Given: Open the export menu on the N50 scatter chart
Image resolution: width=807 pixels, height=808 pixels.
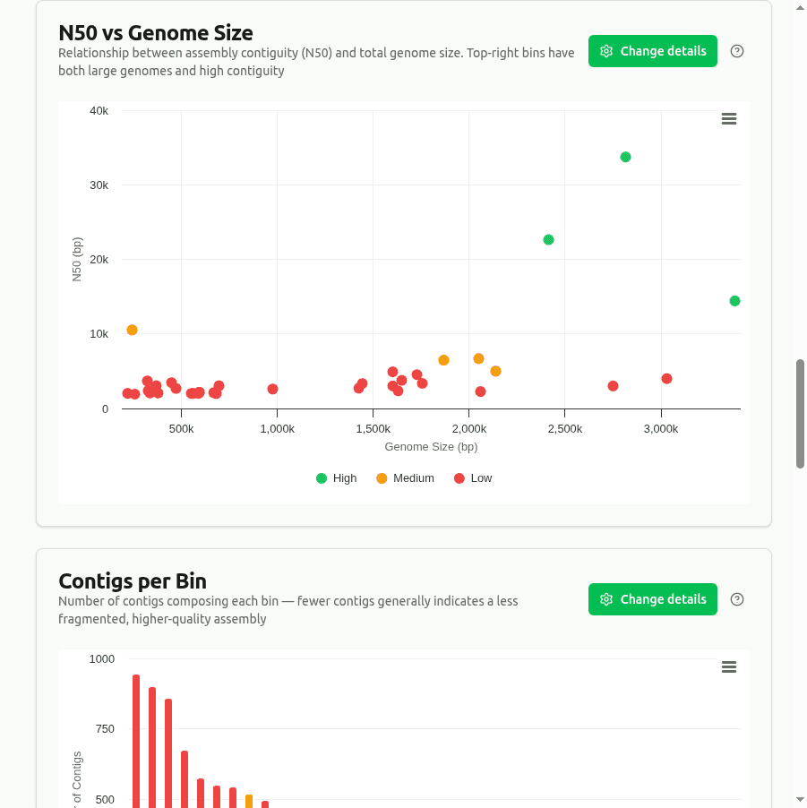Looking at the screenshot, I should pyautogui.click(x=728, y=118).
